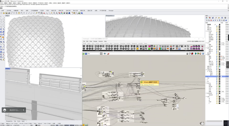The image size is (229, 126).
Task: Click Grasshopper open file icon on canvas toolbar
Action: coord(84,54)
